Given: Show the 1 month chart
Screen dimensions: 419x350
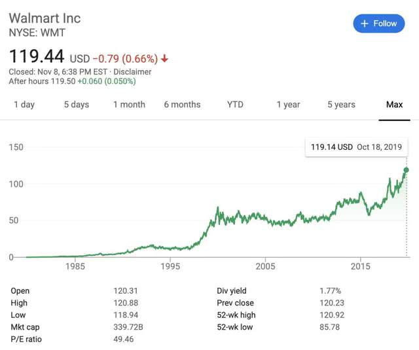Looking at the screenshot, I should 129,105.
